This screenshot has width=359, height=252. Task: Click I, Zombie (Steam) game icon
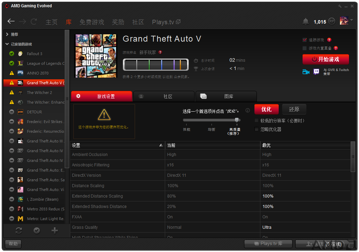pos(20,199)
